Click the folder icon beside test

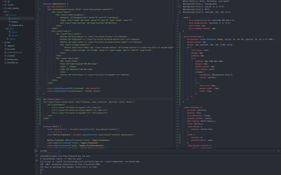[5, 42]
